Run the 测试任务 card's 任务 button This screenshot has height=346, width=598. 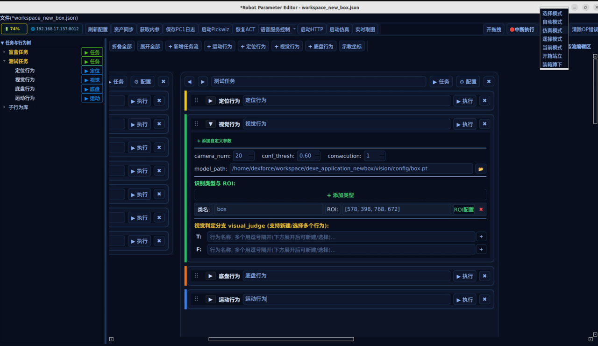(x=441, y=81)
